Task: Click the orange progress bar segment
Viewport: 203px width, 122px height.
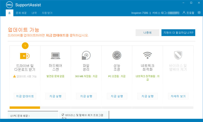Action: click(x=25, y=107)
